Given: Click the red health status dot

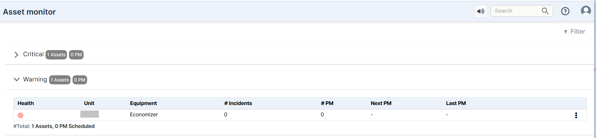Looking at the screenshot, I should click(x=20, y=115).
